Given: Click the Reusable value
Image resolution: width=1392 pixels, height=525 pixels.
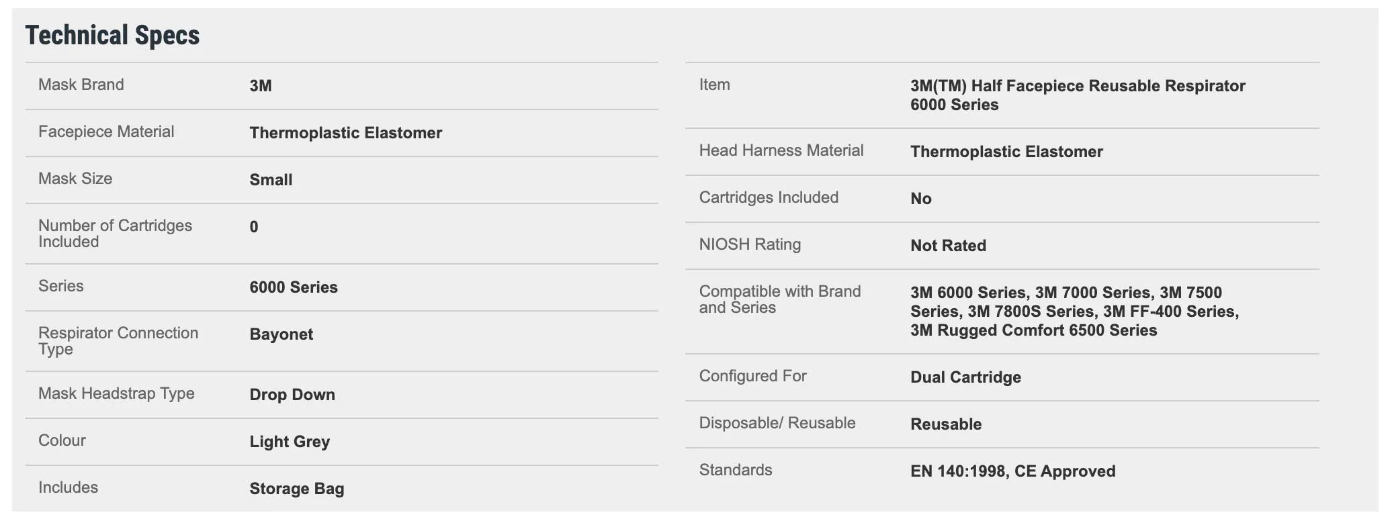Looking at the screenshot, I should 946,424.
